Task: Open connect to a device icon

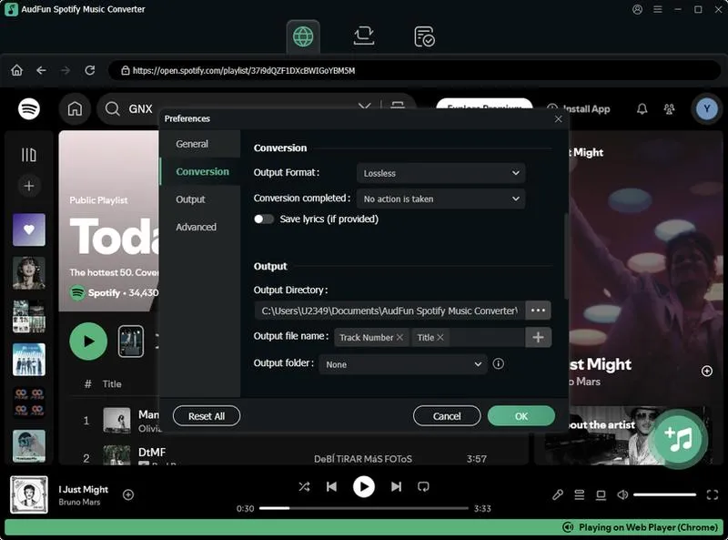Action: (601, 494)
